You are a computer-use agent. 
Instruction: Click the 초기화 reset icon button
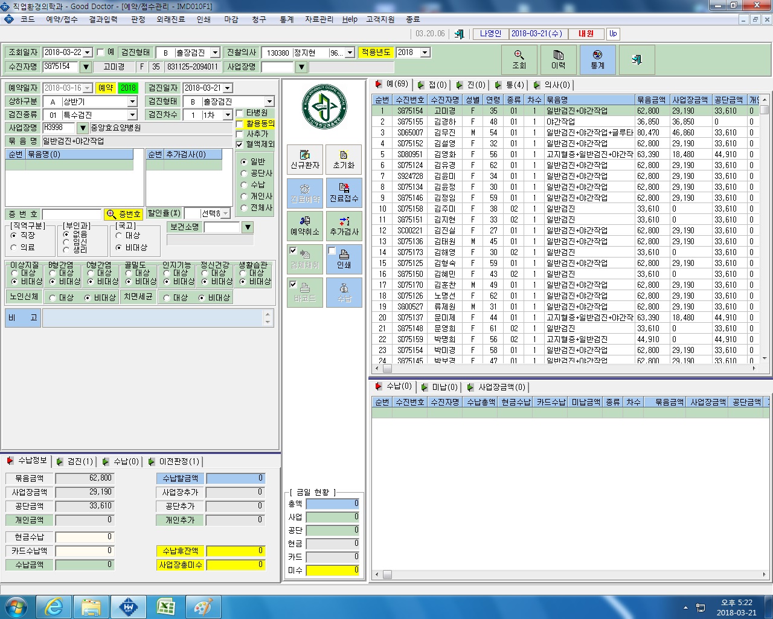pos(344,160)
